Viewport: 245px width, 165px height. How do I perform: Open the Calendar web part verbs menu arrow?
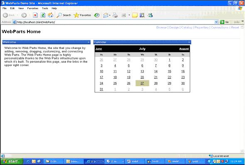189,42
